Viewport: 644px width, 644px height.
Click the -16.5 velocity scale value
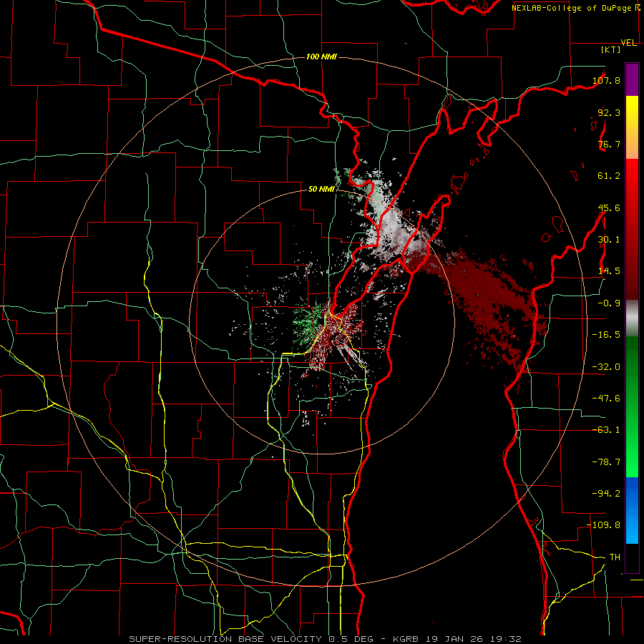(606, 335)
